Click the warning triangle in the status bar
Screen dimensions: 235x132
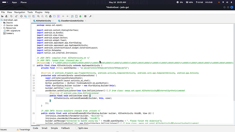(x=18, y=129)
